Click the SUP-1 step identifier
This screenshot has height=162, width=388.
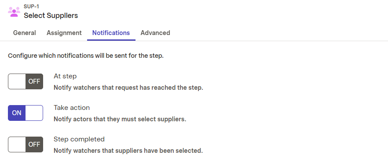tap(31, 7)
